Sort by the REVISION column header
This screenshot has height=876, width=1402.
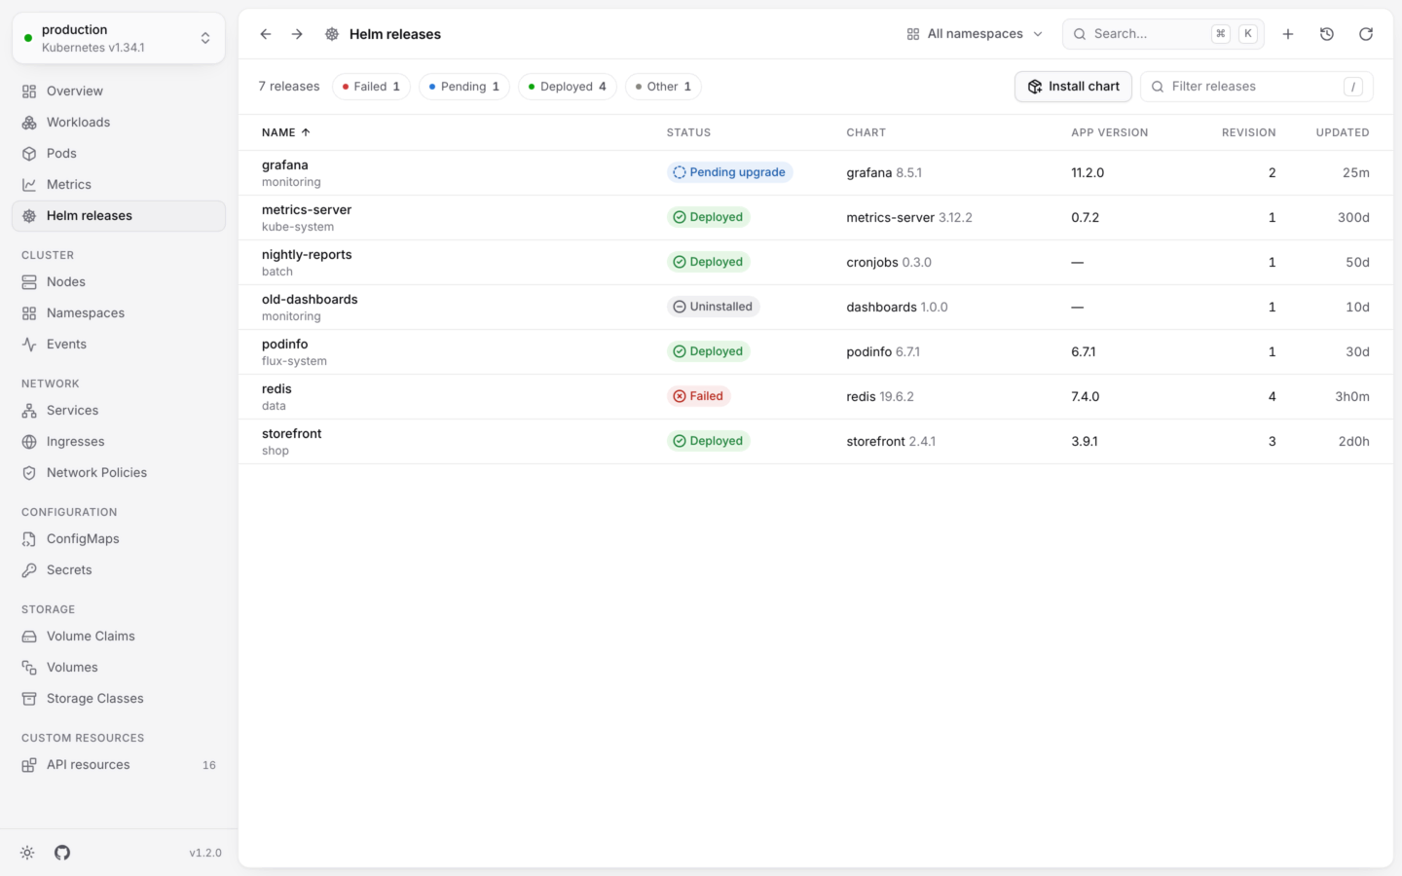[1248, 132]
